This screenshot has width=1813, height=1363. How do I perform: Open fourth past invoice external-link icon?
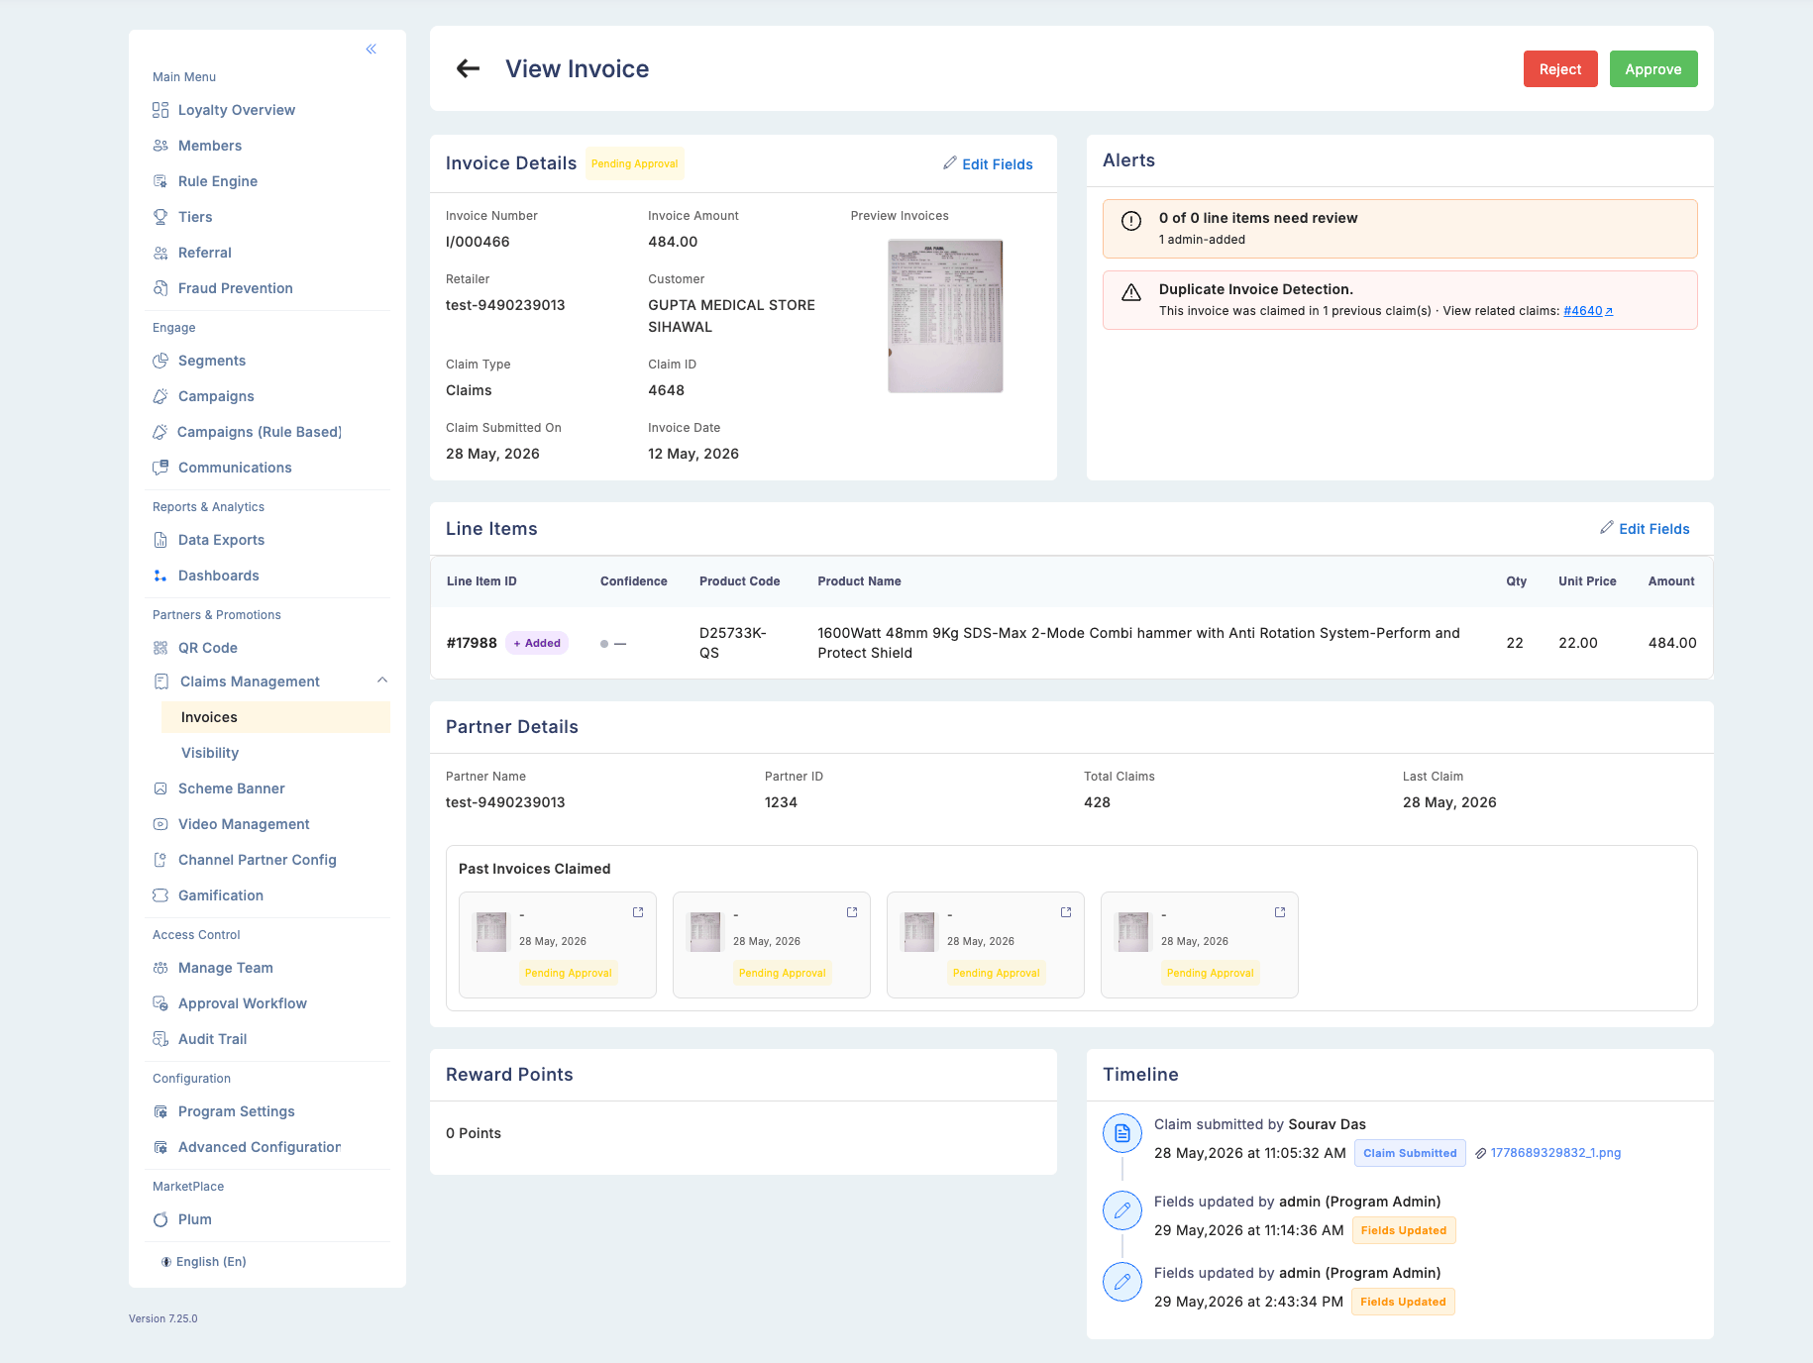[x=1280, y=912]
